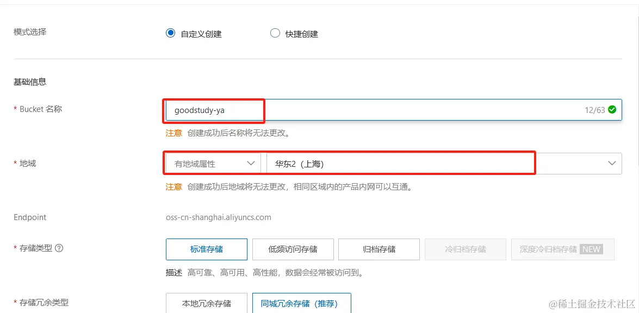Select 深度冷归档存储 storage type
Image resolution: width=639 pixels, height=313 pixels.
(x=563, y=249)
